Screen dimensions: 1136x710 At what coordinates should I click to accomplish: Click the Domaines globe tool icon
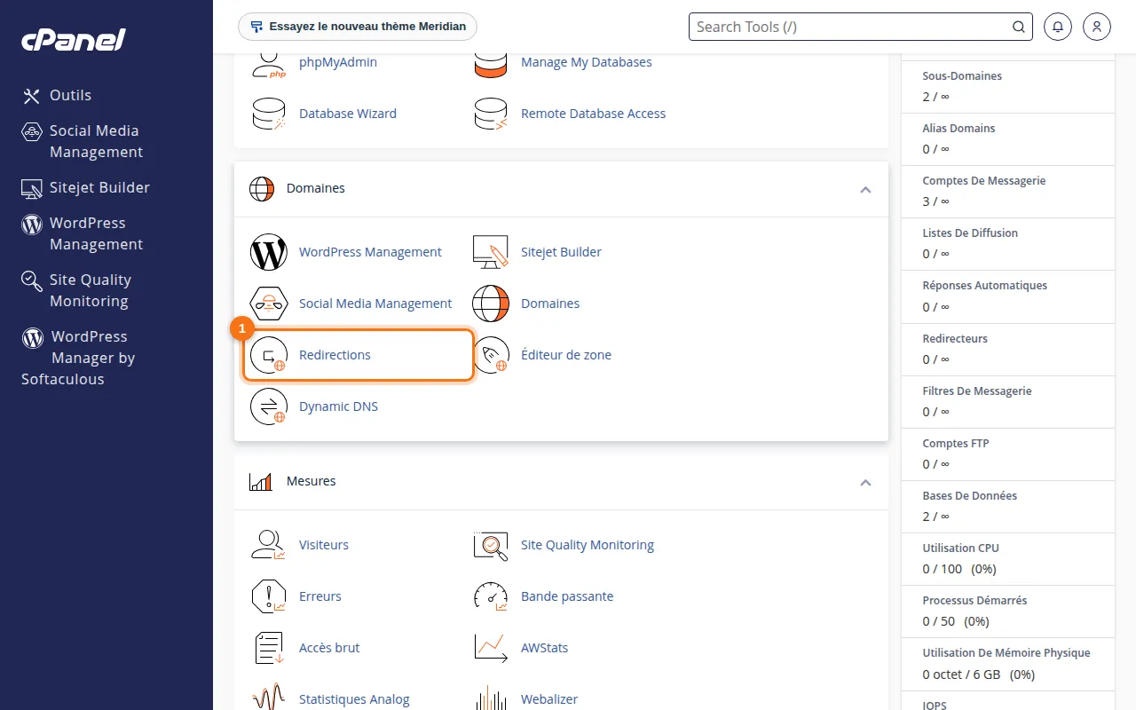coord(490,304)
